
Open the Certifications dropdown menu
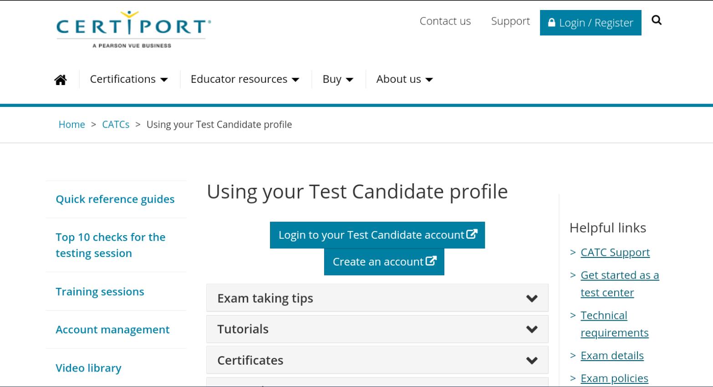(129, 79)
